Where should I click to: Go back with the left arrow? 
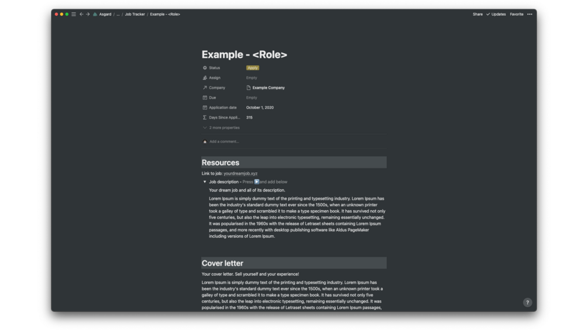[x=81, y=14]
